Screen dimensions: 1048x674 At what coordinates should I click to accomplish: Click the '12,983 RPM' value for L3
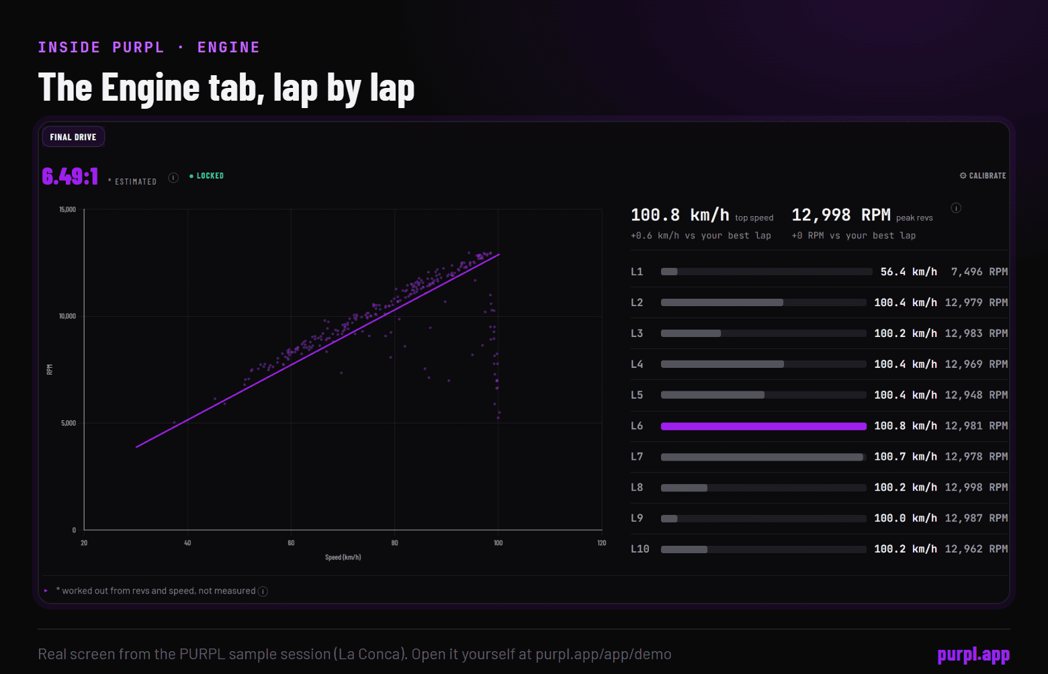976,334
